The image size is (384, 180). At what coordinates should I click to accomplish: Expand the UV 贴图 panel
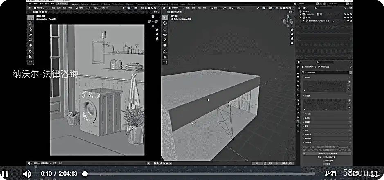click(x=327, y=114)
